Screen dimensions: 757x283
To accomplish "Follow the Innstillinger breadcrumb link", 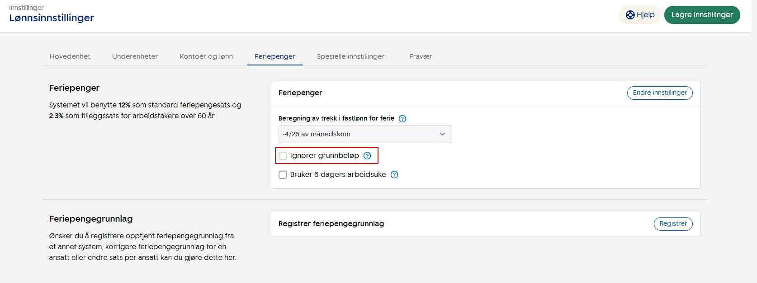I will [x=26, y=8].
